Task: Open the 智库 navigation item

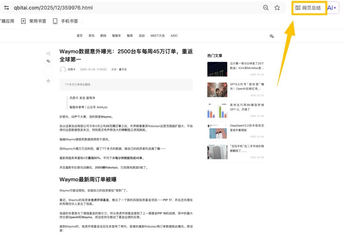Action: coord(130,36)
